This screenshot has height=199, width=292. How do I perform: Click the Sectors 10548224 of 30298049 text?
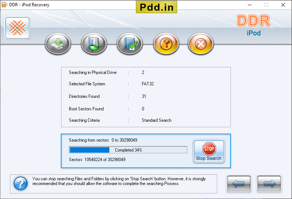pyautogui.click(x=97, y=160)
